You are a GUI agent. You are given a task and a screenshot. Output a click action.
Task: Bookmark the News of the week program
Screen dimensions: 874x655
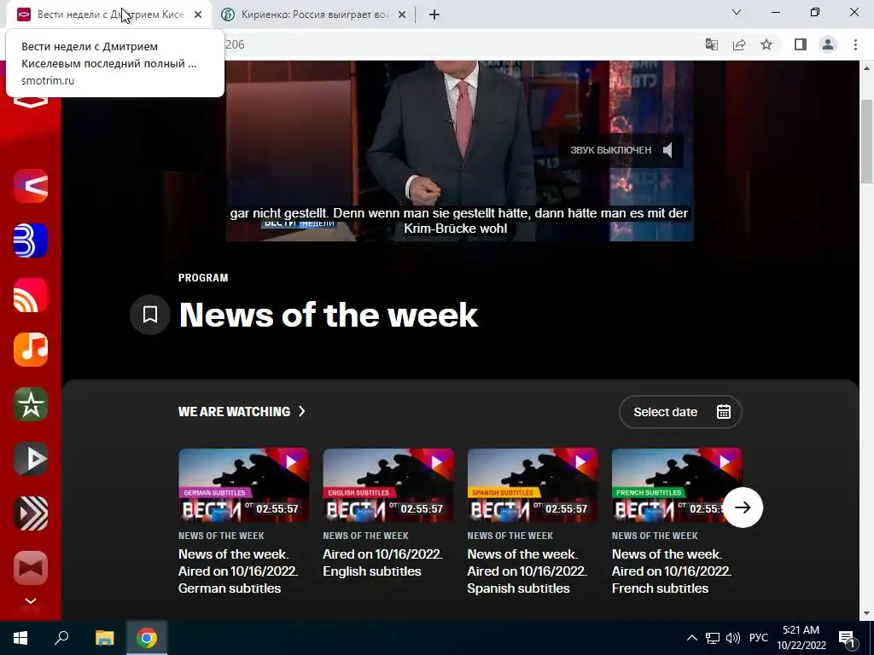coord(150,315)
